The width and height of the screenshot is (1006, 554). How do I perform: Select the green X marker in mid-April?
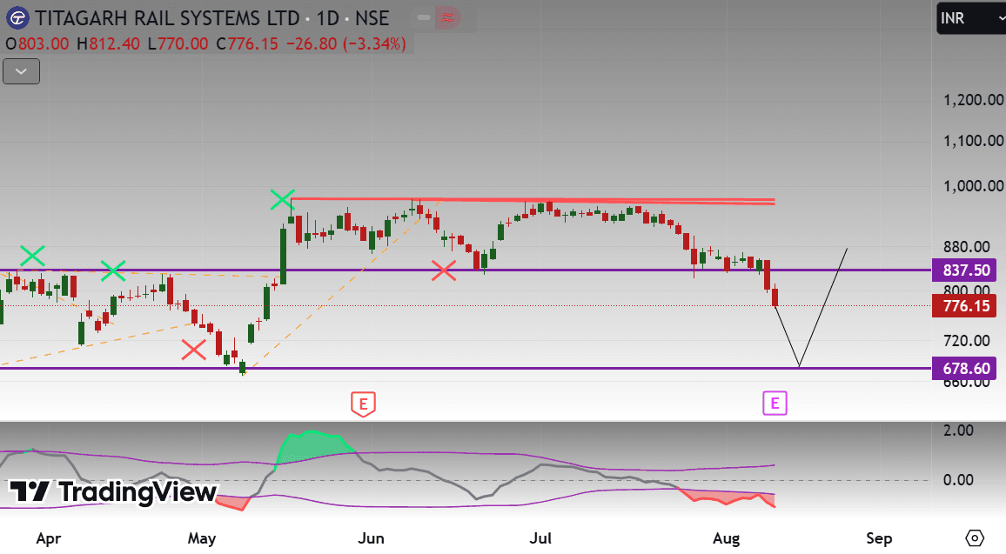[x=113, y=270]
